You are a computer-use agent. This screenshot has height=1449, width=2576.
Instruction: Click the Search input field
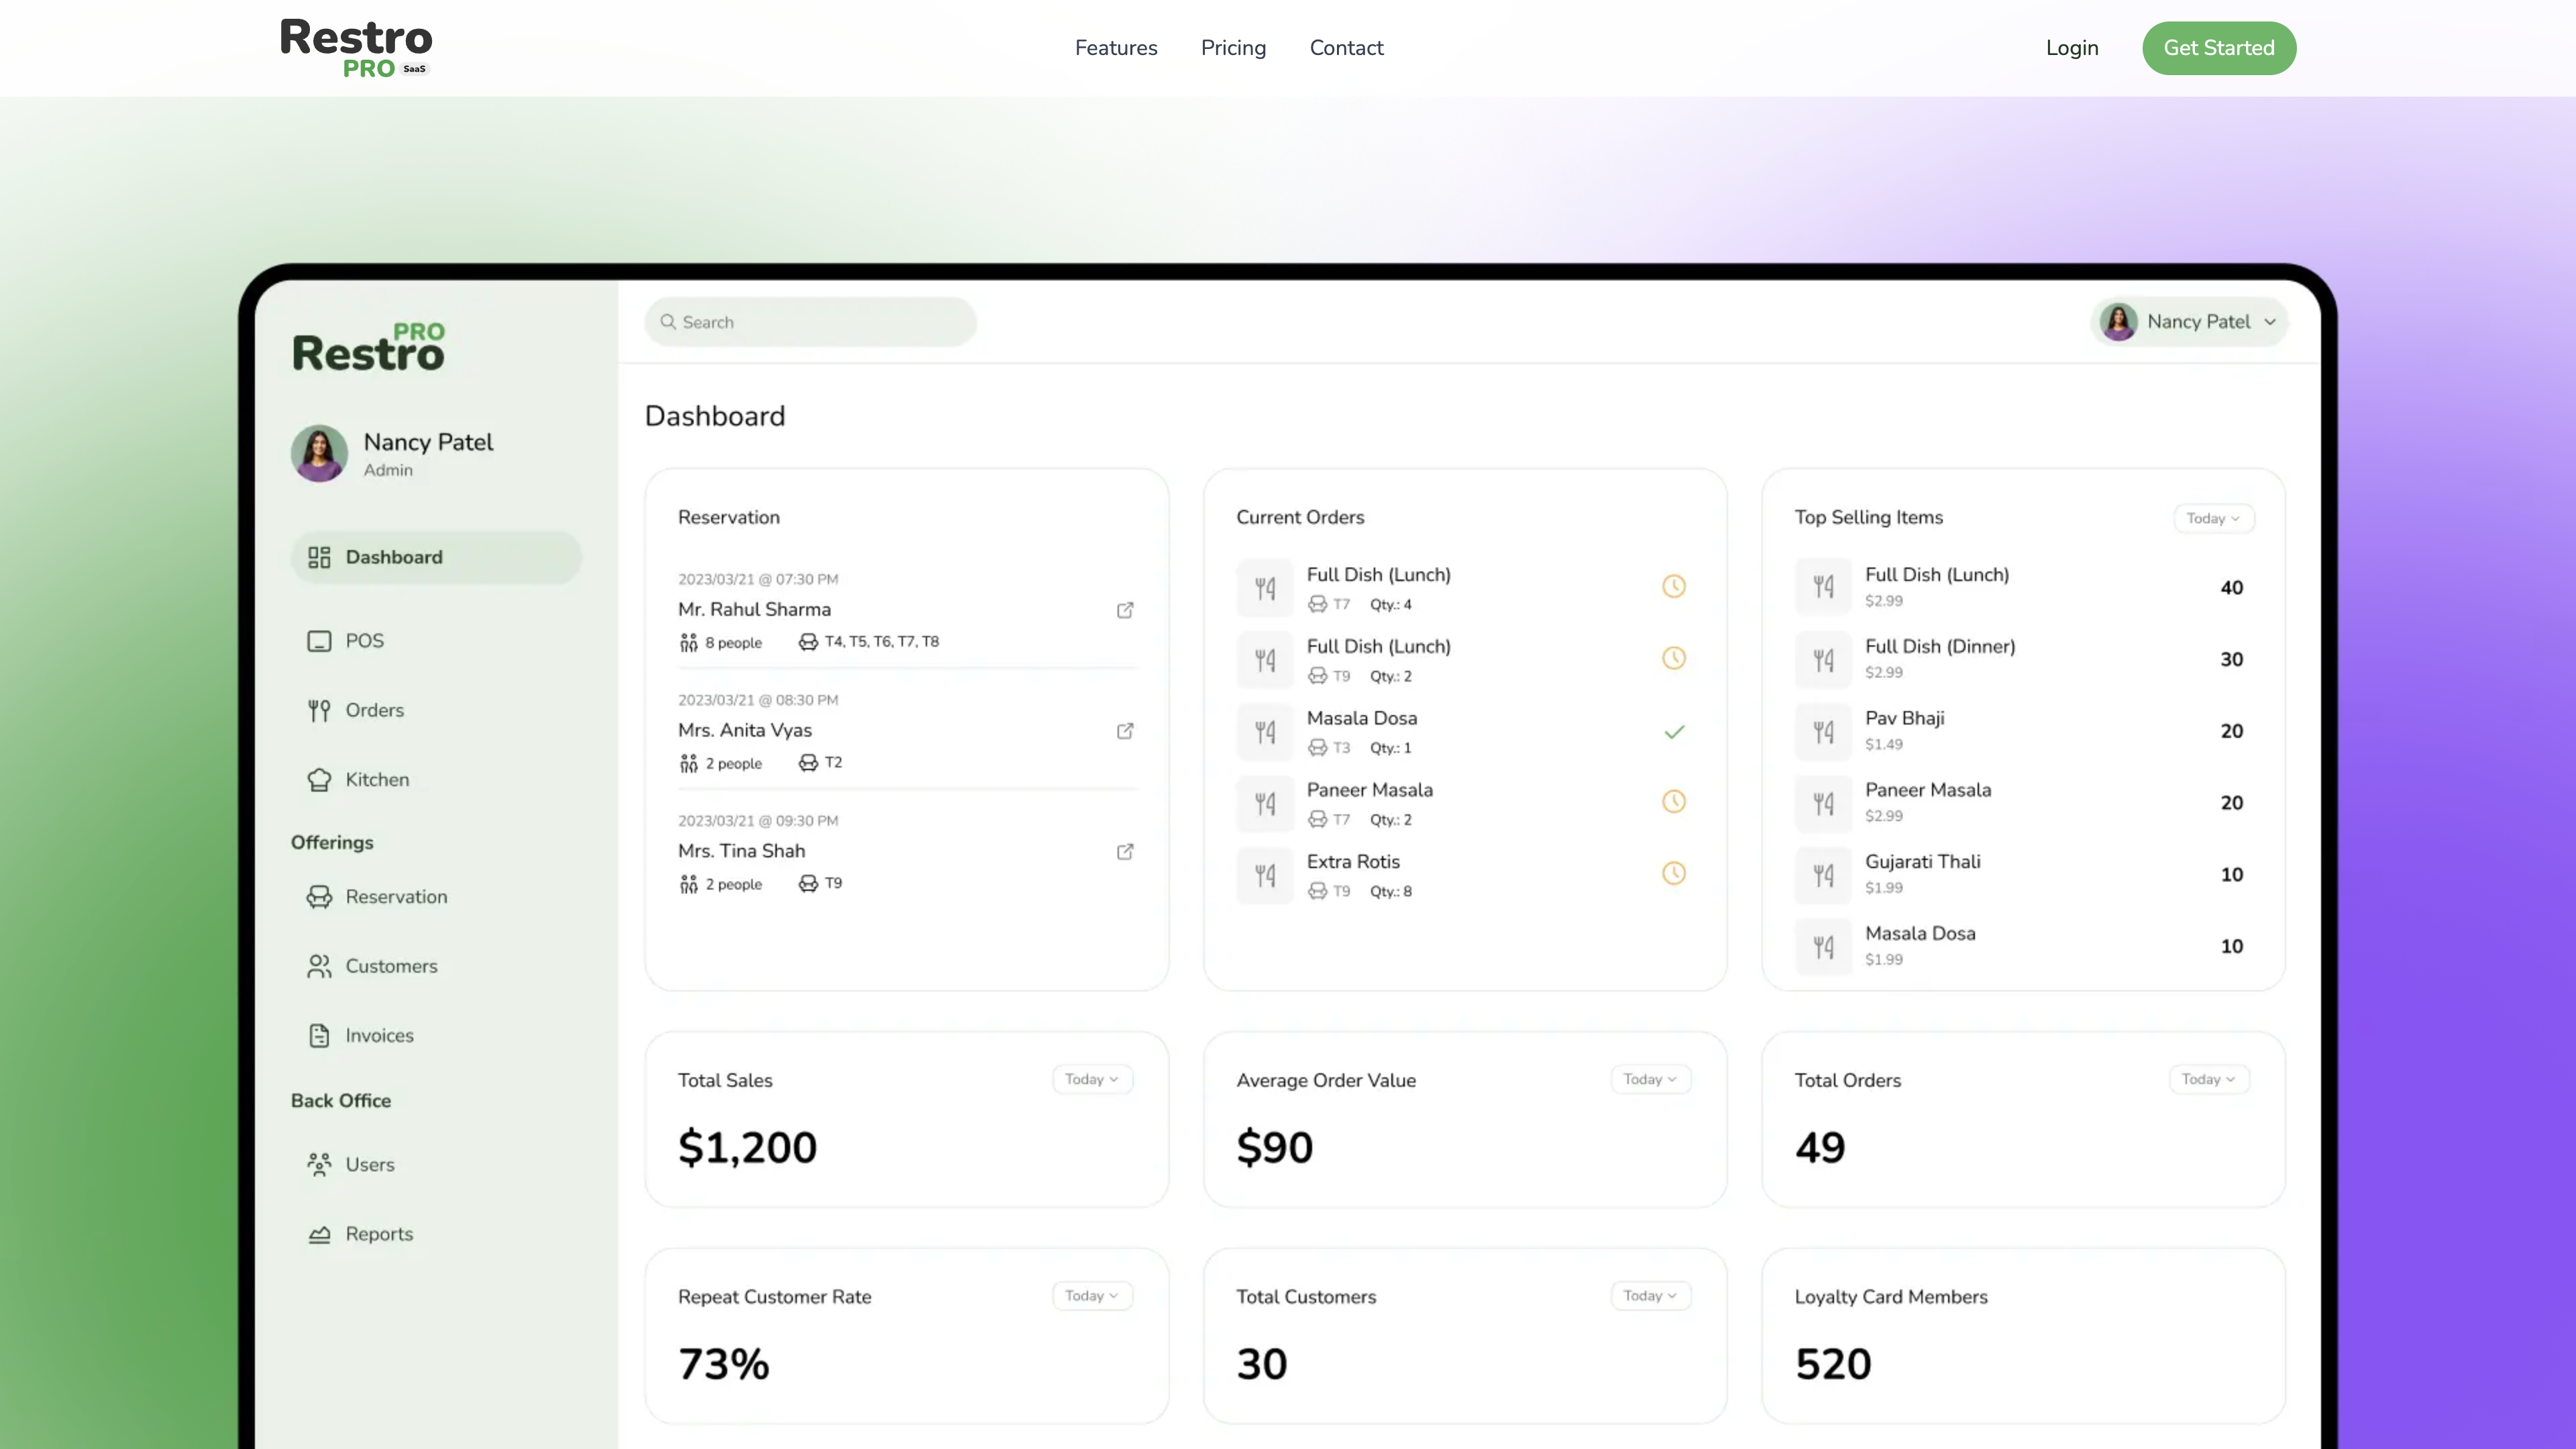810,322
